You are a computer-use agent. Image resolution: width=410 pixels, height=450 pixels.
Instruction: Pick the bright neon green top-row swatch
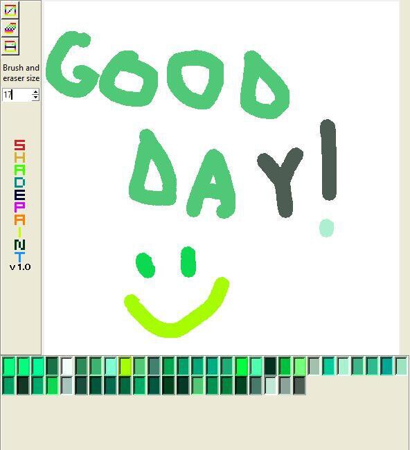[241, 366]
